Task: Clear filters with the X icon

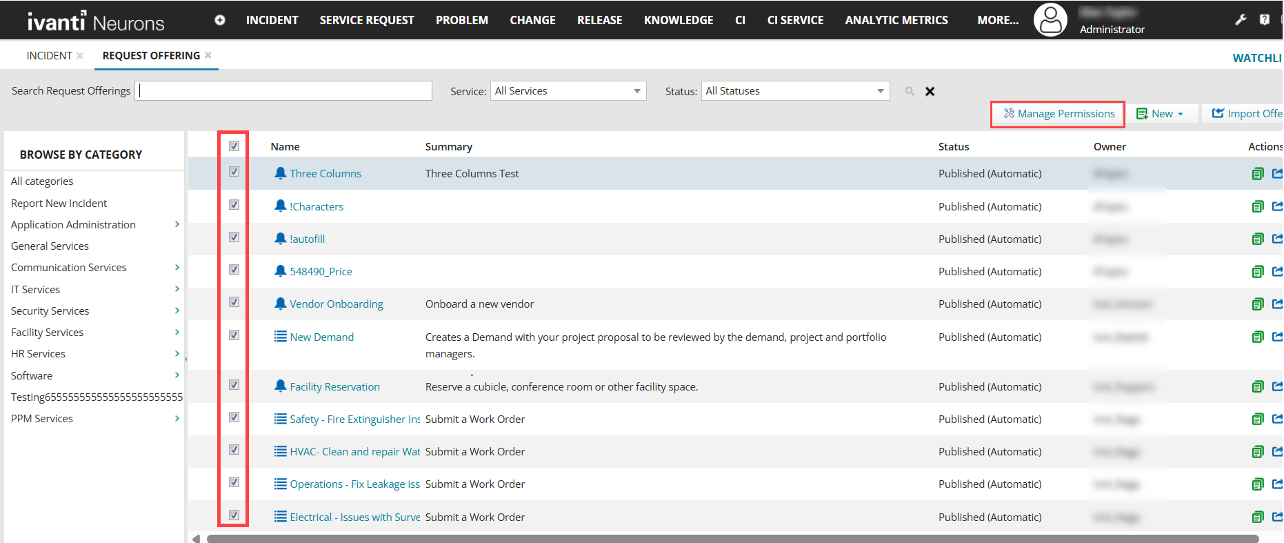Action: pyautogui.click(x=930, y=91)
